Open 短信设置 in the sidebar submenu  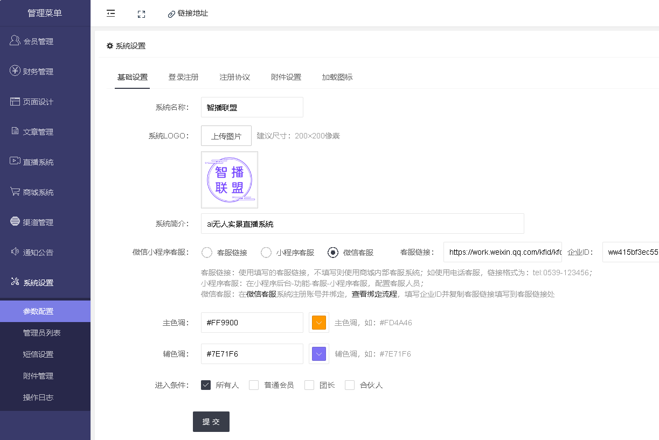click(x=45, y=354)
